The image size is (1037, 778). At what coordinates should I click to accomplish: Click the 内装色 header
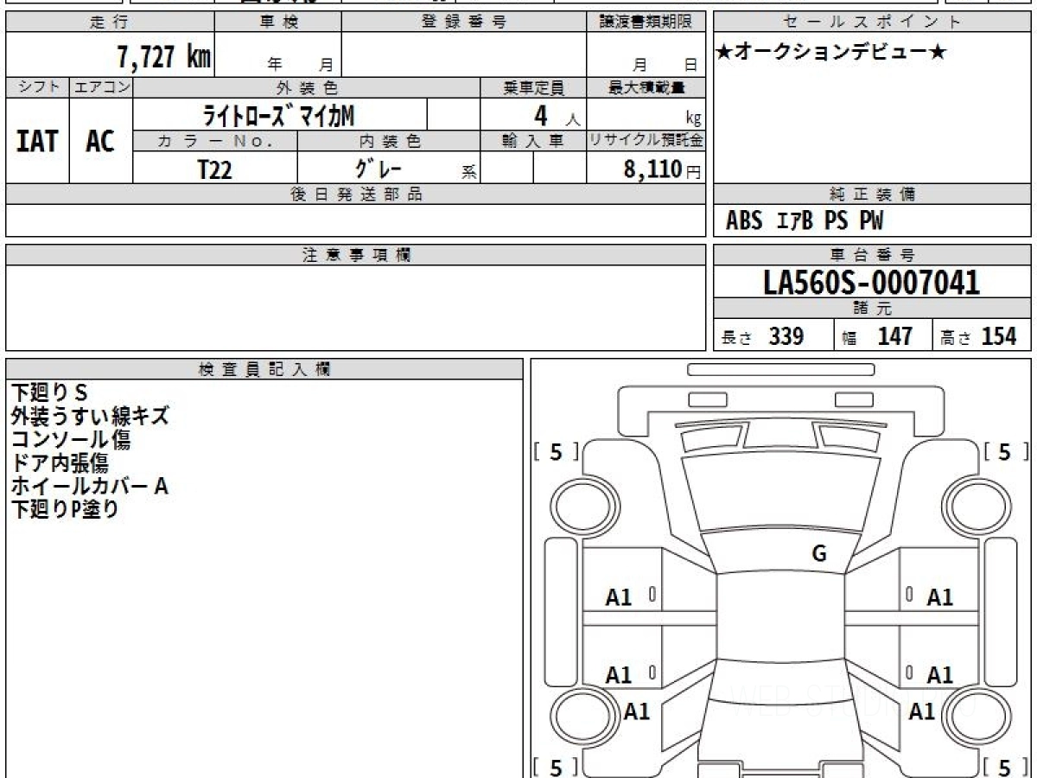click(x=389, y=141)
